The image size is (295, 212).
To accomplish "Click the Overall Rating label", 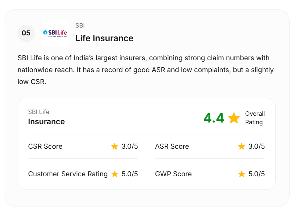I will pos(255,118).
